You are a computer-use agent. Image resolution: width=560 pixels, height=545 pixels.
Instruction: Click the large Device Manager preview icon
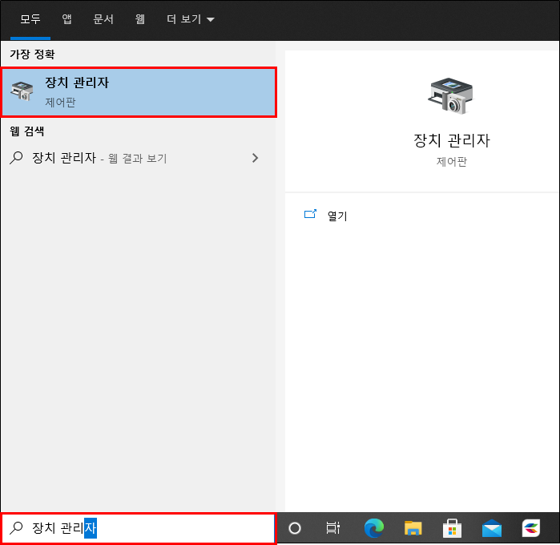[x=451, y=96]
